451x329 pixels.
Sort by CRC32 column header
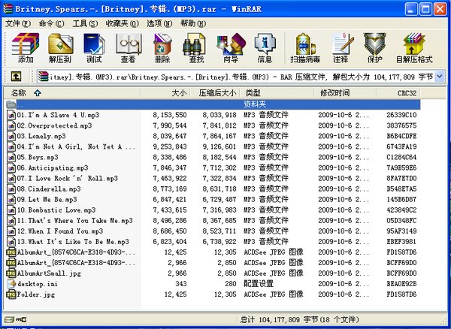[x=398, y=93]
